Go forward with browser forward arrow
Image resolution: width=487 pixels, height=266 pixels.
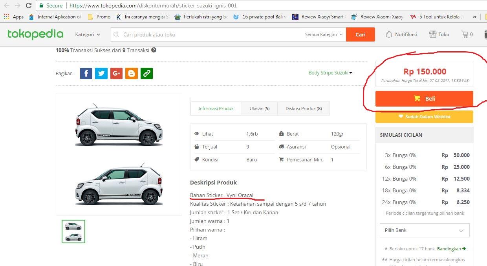pos(17,5)
